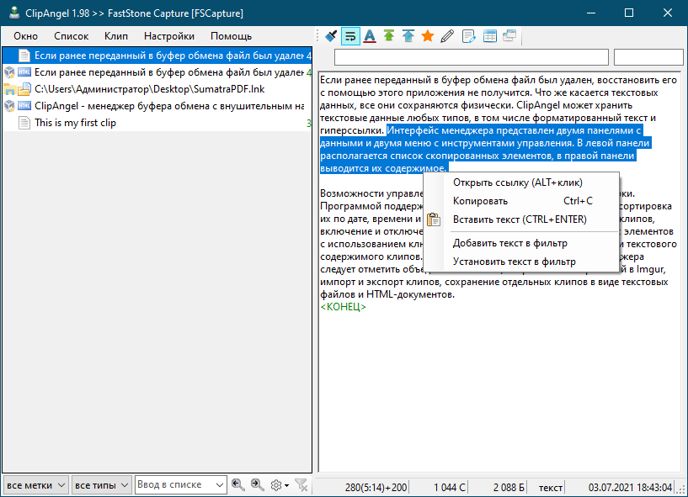Toggle the word wrap toolbar button
688x497 pixels.
coord(350,36)
